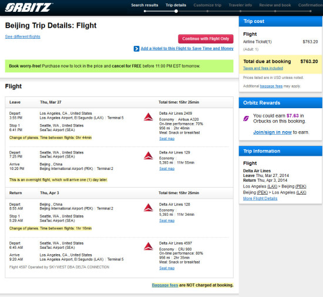This screenshot has width=323, height=297.
Task: Open Taxes and fees included link
Action: tap(263, 68)
